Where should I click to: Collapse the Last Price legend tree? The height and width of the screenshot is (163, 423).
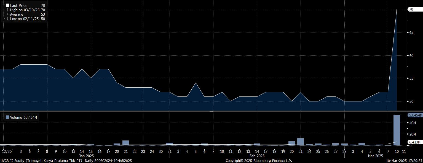point(4,5)
